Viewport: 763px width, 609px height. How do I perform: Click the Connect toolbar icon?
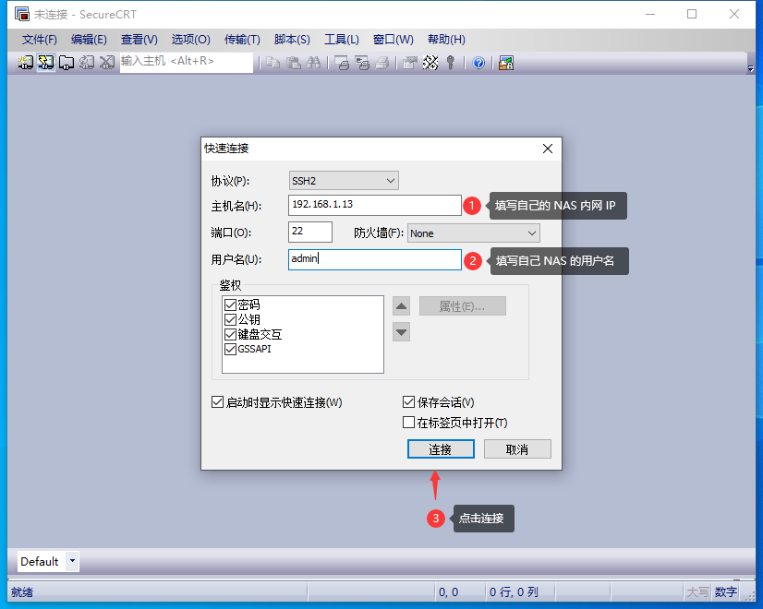[x=25, y=63]
